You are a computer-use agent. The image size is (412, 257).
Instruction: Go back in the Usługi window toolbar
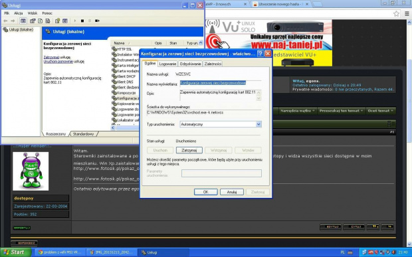pyautogui.click(x=5, y=21)
